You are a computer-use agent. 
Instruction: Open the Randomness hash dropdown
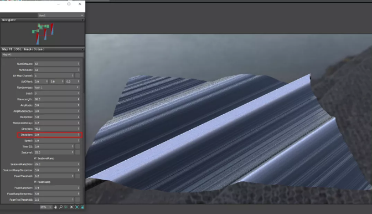tap(56, 88)
